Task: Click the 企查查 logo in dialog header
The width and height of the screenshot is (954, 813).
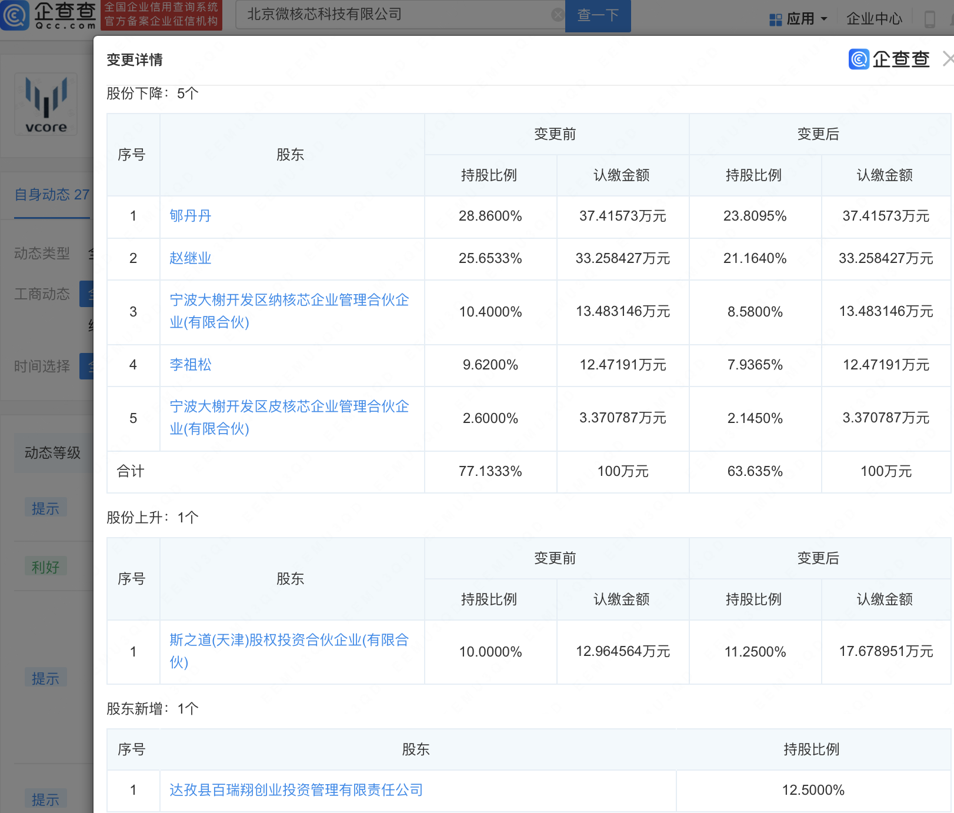Action: tap(889, 59)
